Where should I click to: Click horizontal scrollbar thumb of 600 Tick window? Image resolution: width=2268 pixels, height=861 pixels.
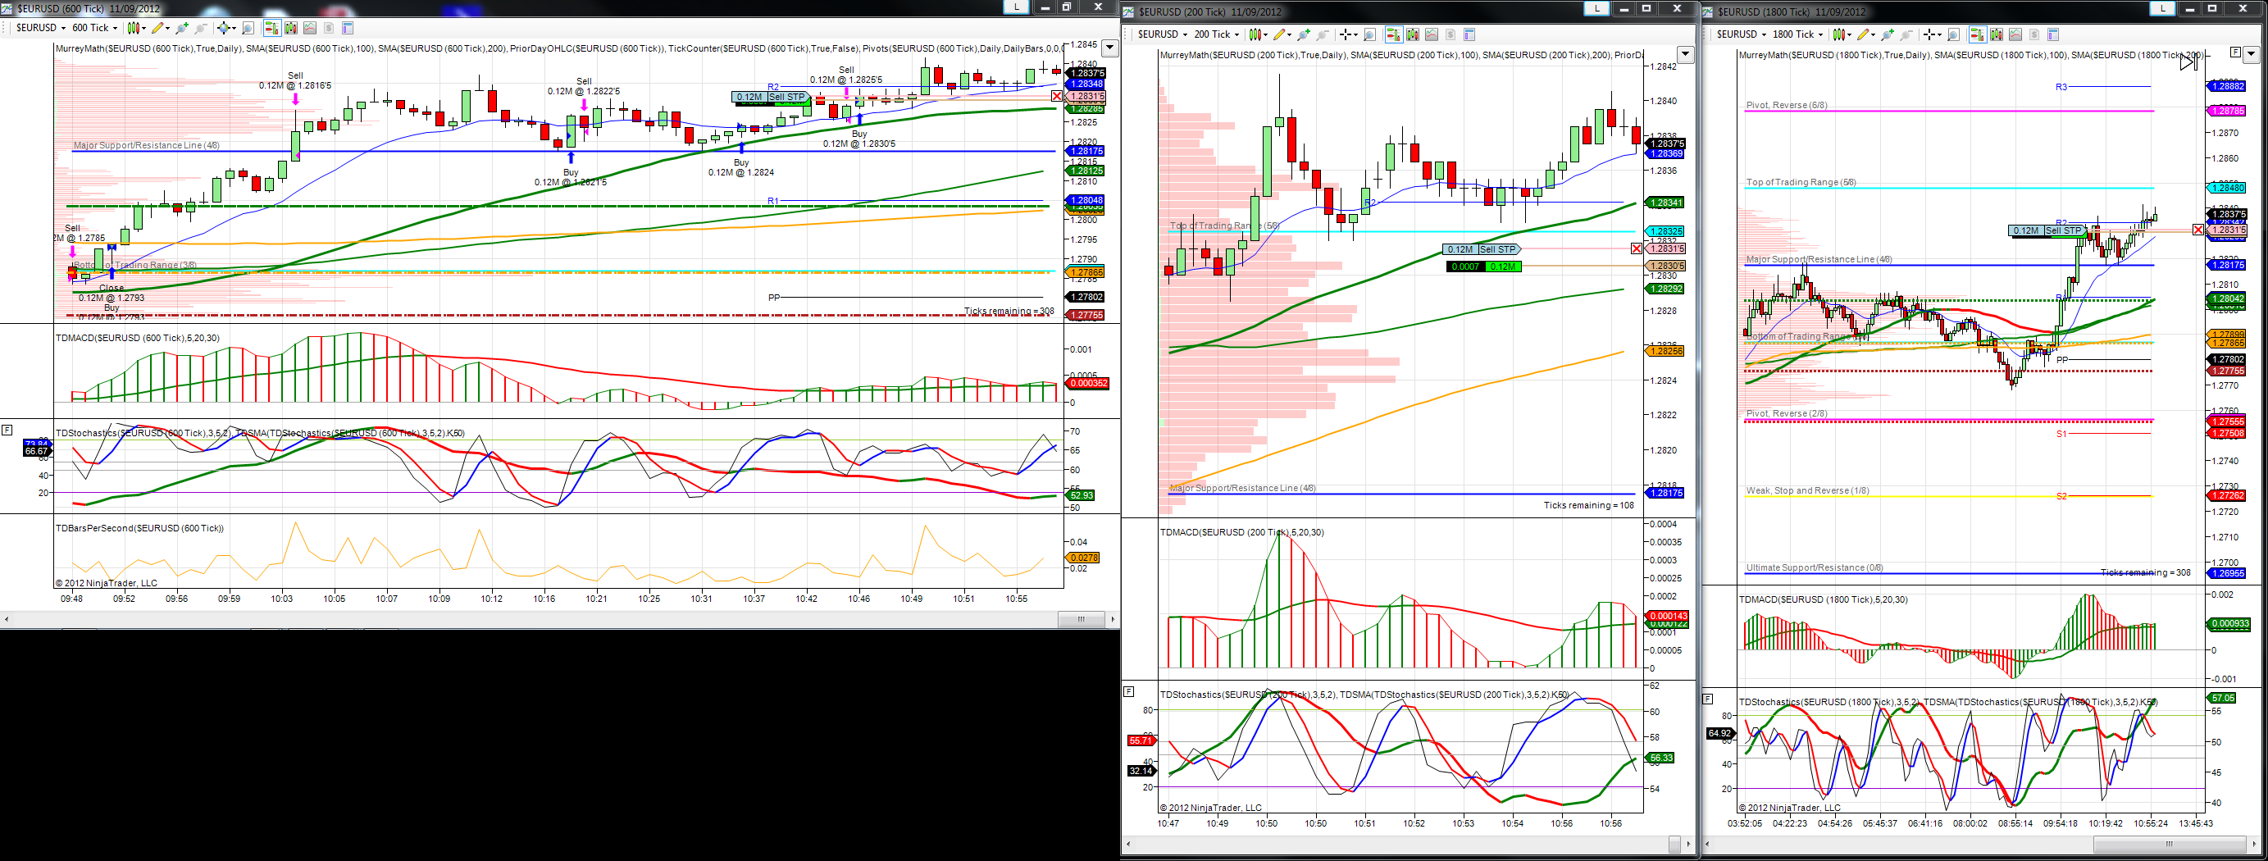pos(1082,619)
